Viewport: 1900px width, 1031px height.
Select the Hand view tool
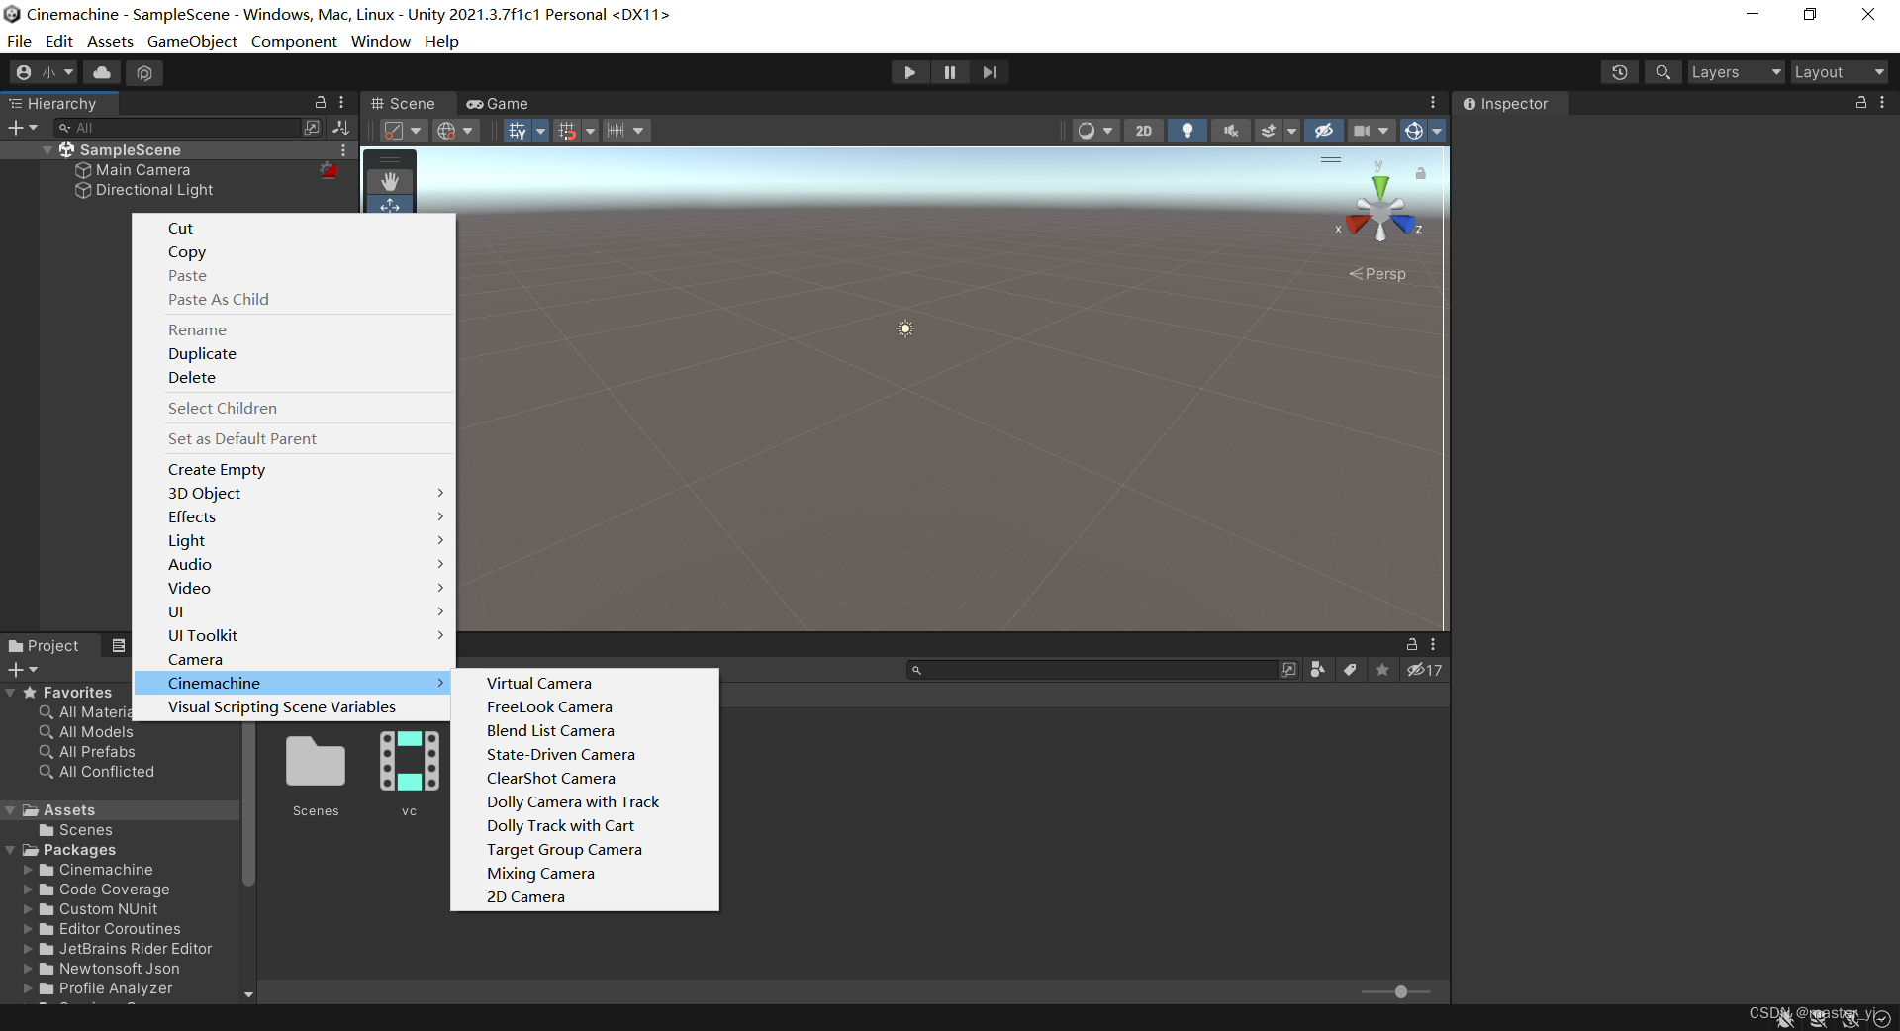(390, 181)
